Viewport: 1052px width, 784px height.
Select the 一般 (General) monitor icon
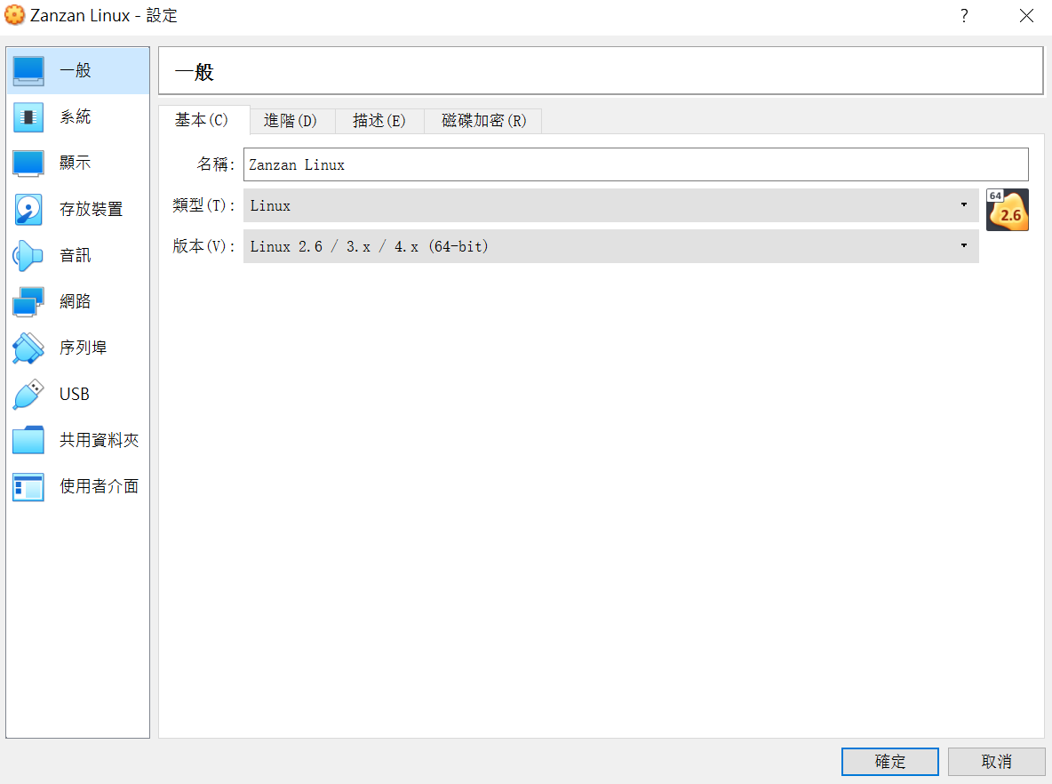pos(28,70)
